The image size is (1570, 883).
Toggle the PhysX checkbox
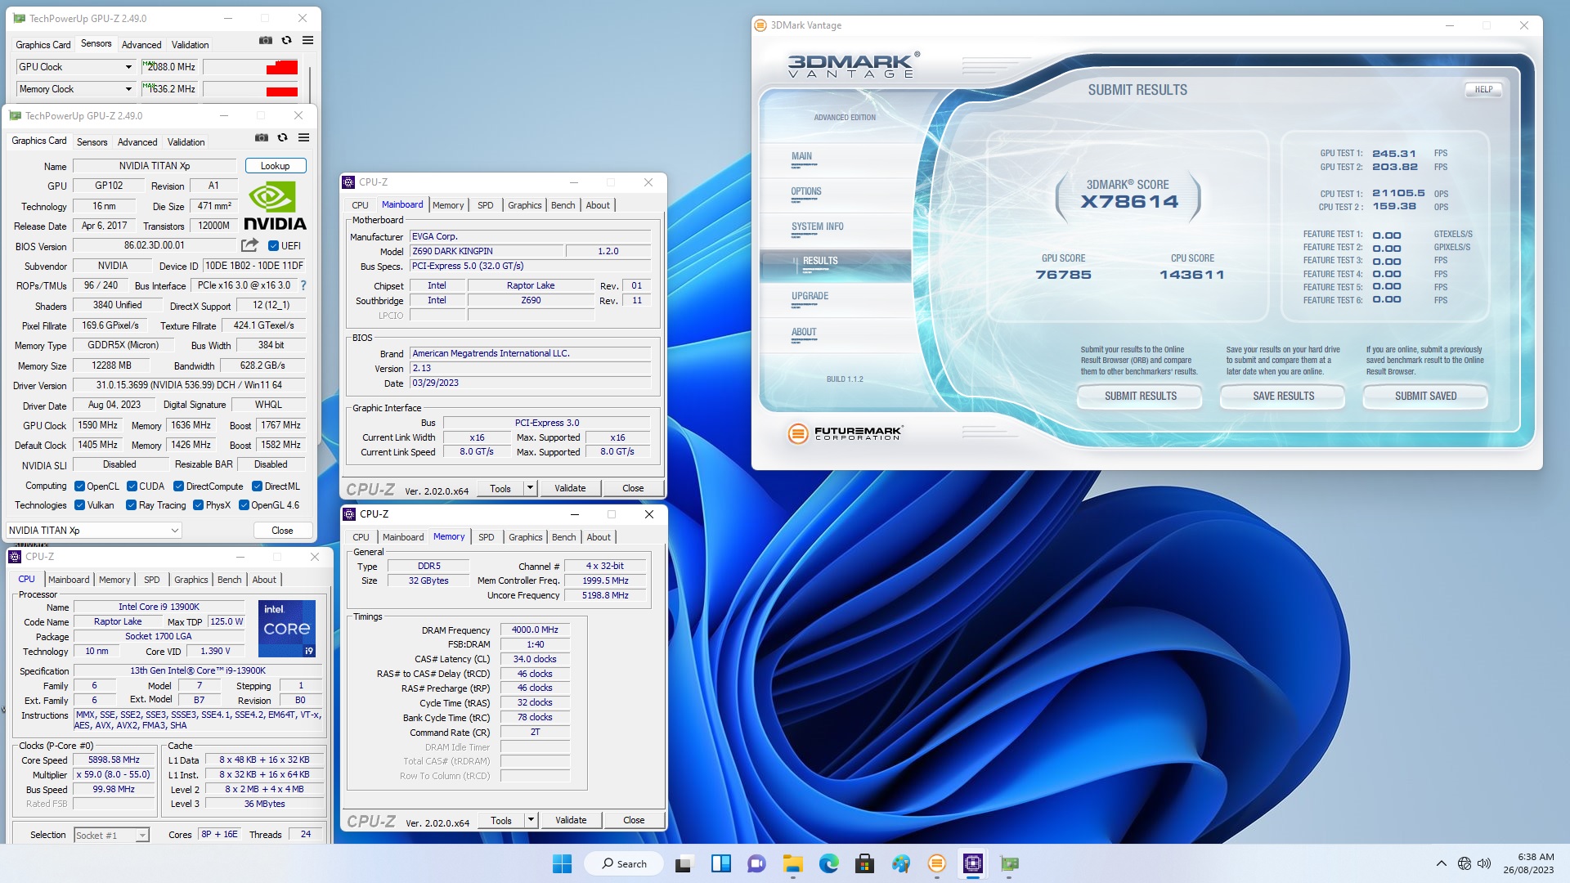(198, 505)
